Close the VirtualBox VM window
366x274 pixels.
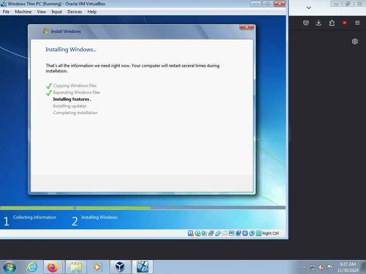(280, 4)
